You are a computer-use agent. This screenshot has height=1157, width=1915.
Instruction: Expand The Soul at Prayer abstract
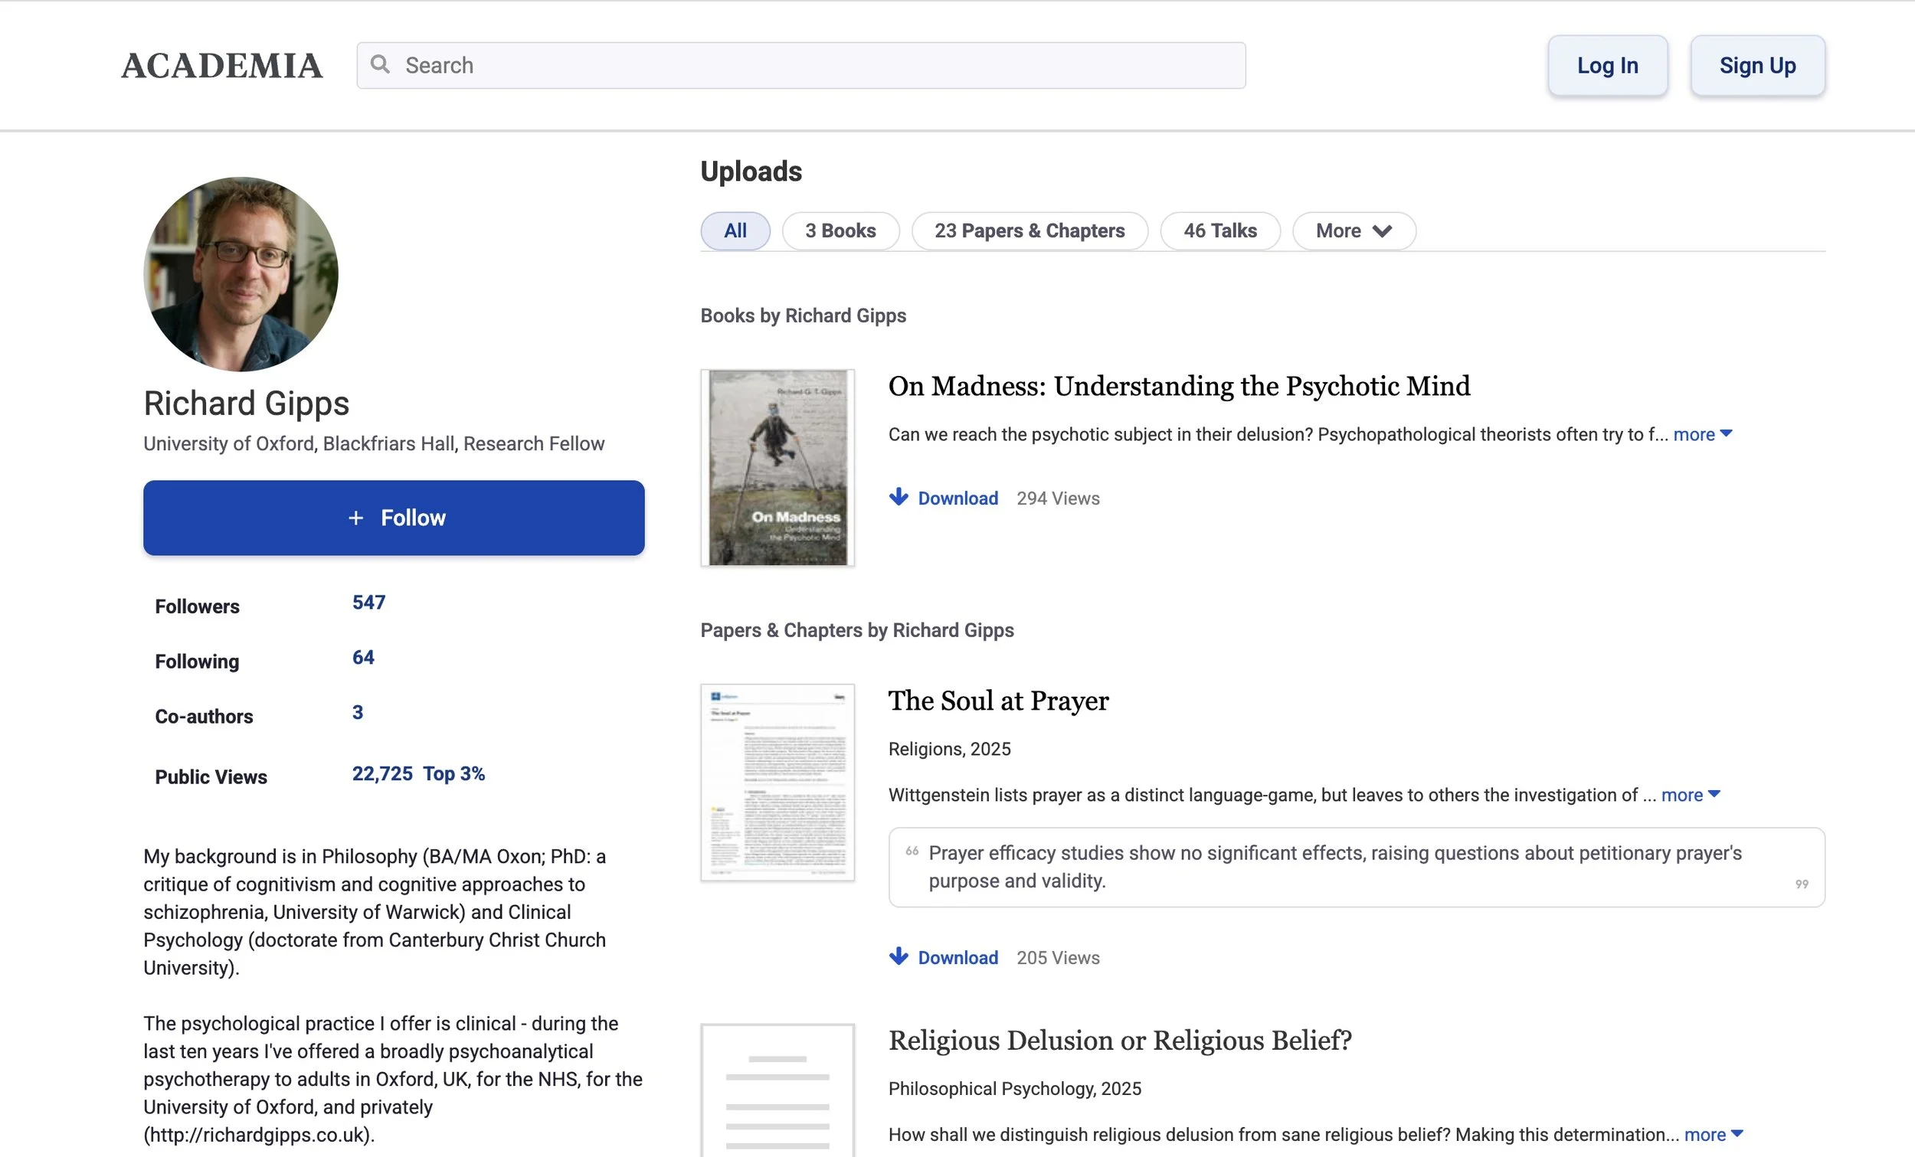click(1690, 795)
